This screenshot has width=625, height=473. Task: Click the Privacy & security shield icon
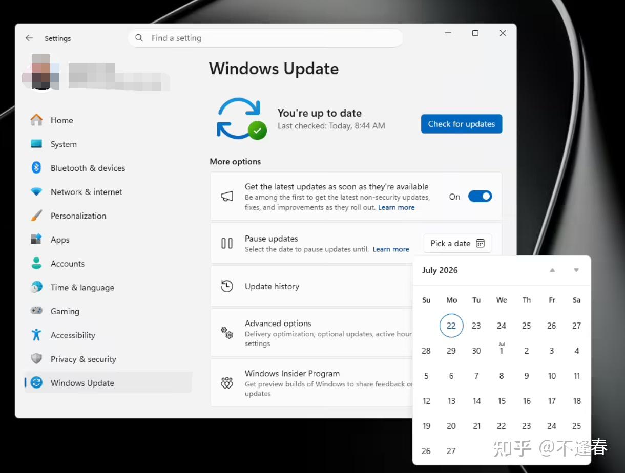coord(36,359)
